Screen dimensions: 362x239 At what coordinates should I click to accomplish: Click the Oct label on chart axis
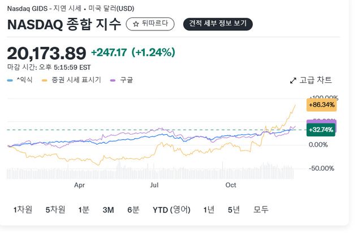coord(231,184)
